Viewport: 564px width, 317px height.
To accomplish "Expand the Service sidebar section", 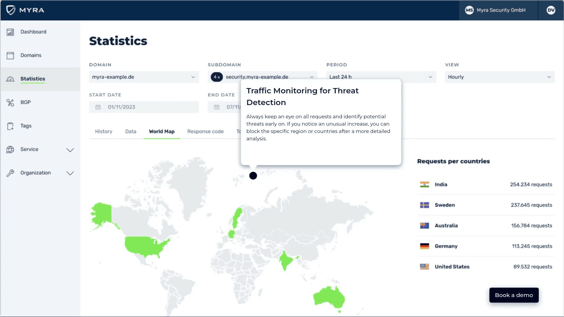I will click(70, 150).
